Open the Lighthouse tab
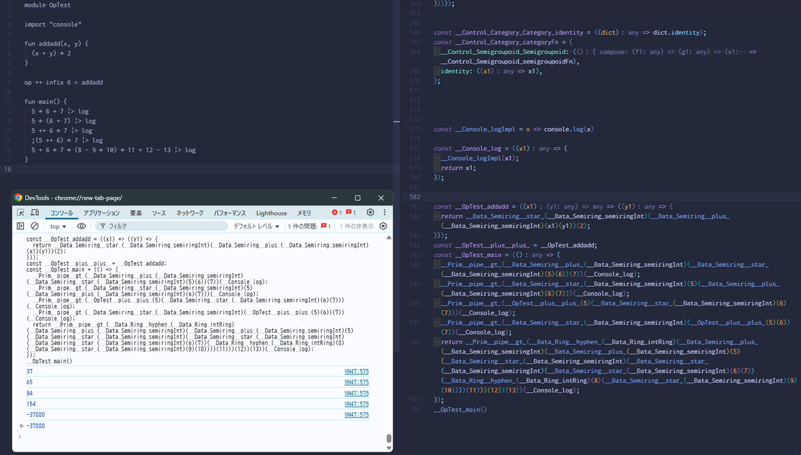Viewport: 801px width, 455px height. click(272, 213)
